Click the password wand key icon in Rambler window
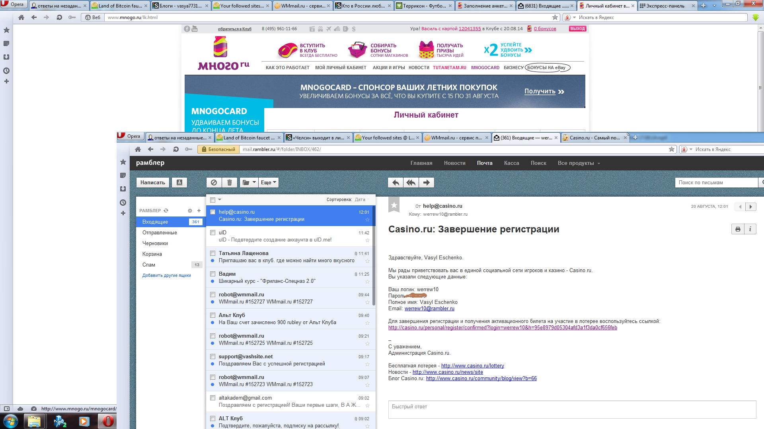The height and width of the screenshot is (429, 764). coord(189,149)
